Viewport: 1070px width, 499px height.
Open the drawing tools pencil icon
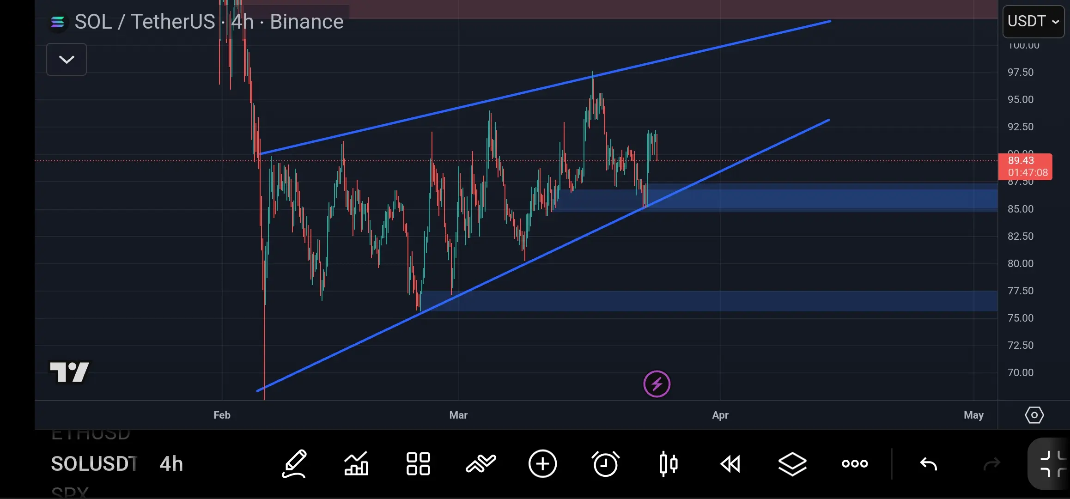[x=294, y=463]
